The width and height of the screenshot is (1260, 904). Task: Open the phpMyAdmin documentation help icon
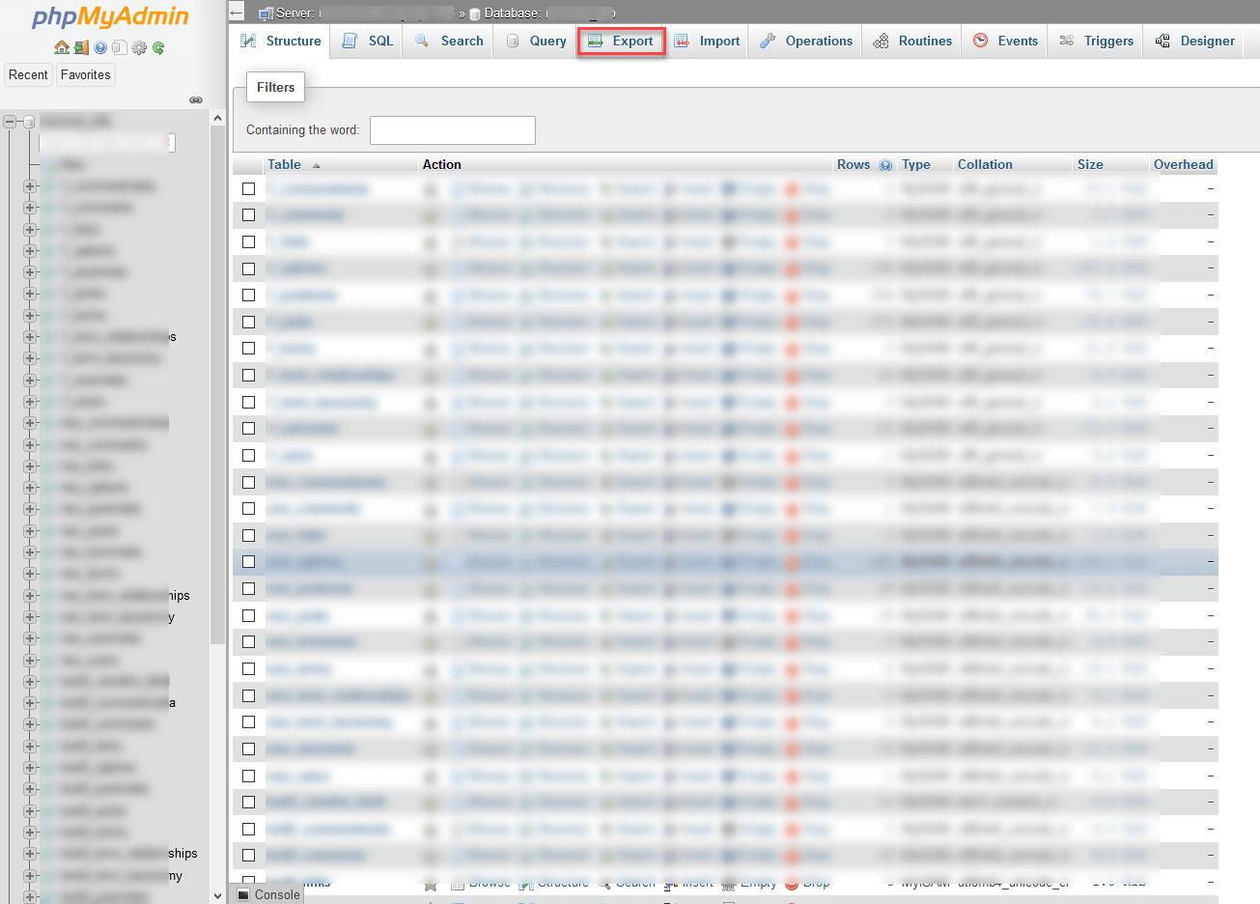point(100,45)
